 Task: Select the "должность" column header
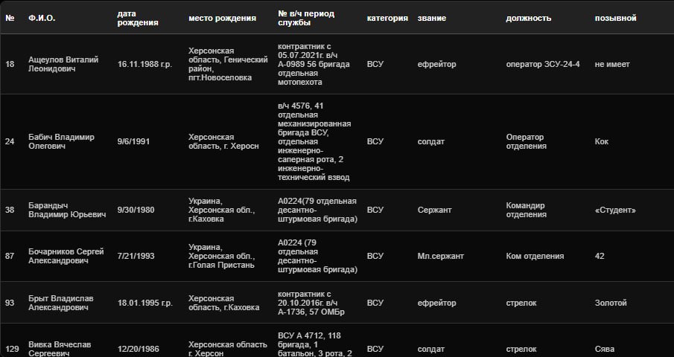(x=528, y=18)
